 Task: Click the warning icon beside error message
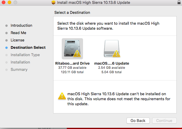pos(62,96)
